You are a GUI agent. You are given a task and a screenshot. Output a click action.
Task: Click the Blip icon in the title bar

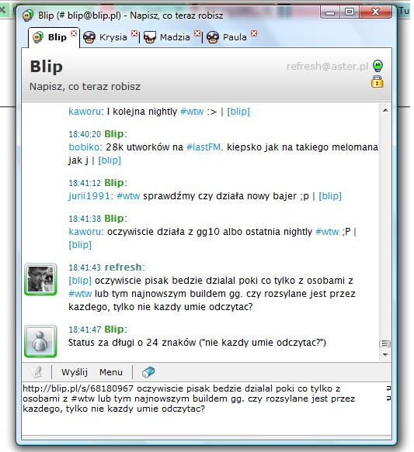pos(28,16)
